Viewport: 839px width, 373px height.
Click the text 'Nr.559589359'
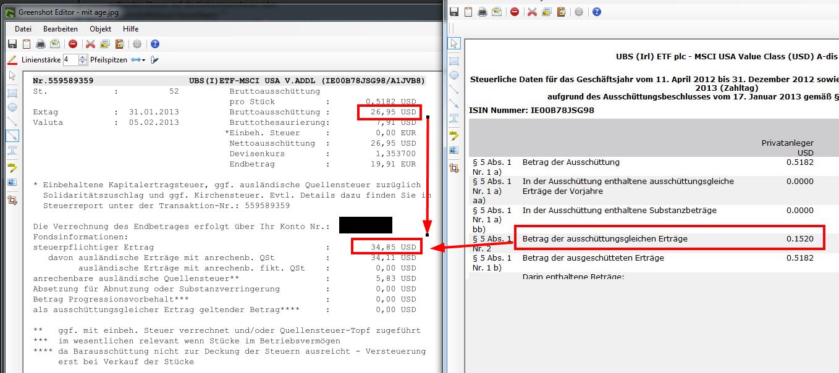tap(63, 81)
